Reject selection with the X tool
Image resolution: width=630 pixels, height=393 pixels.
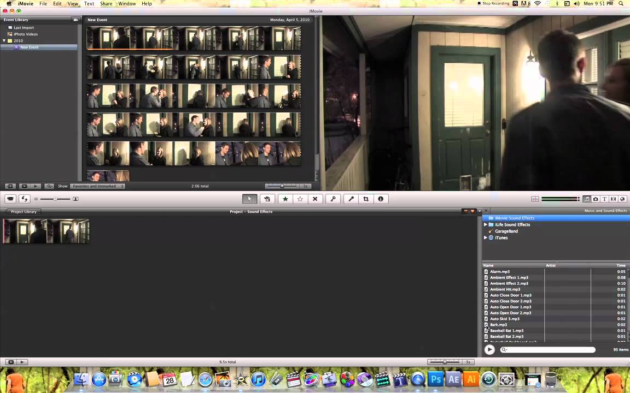click(315, 199)
